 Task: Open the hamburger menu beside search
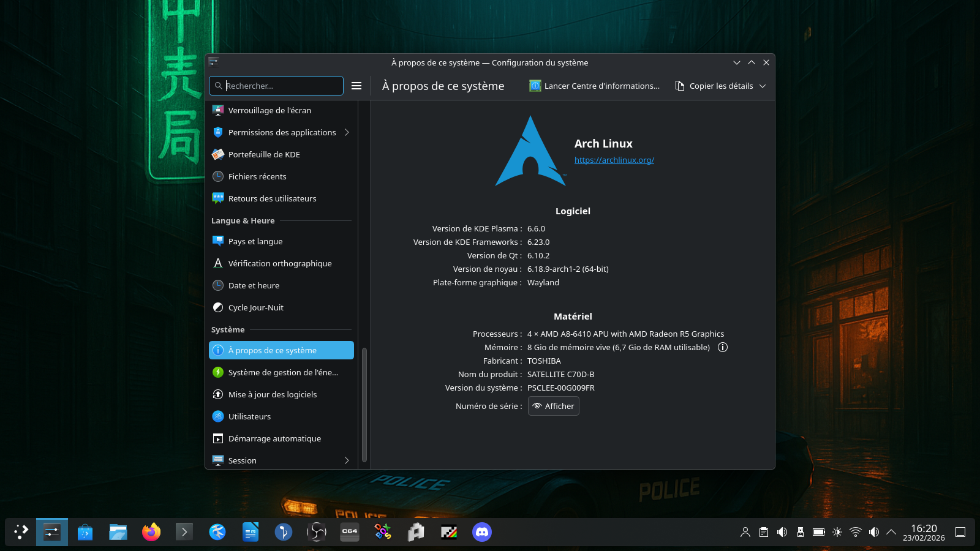pos(356,86)
